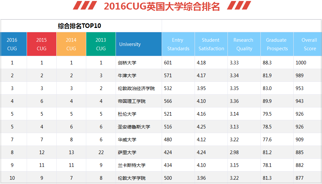Select the 华威大学 university name
Screen dimensions: 322x184
127,140
